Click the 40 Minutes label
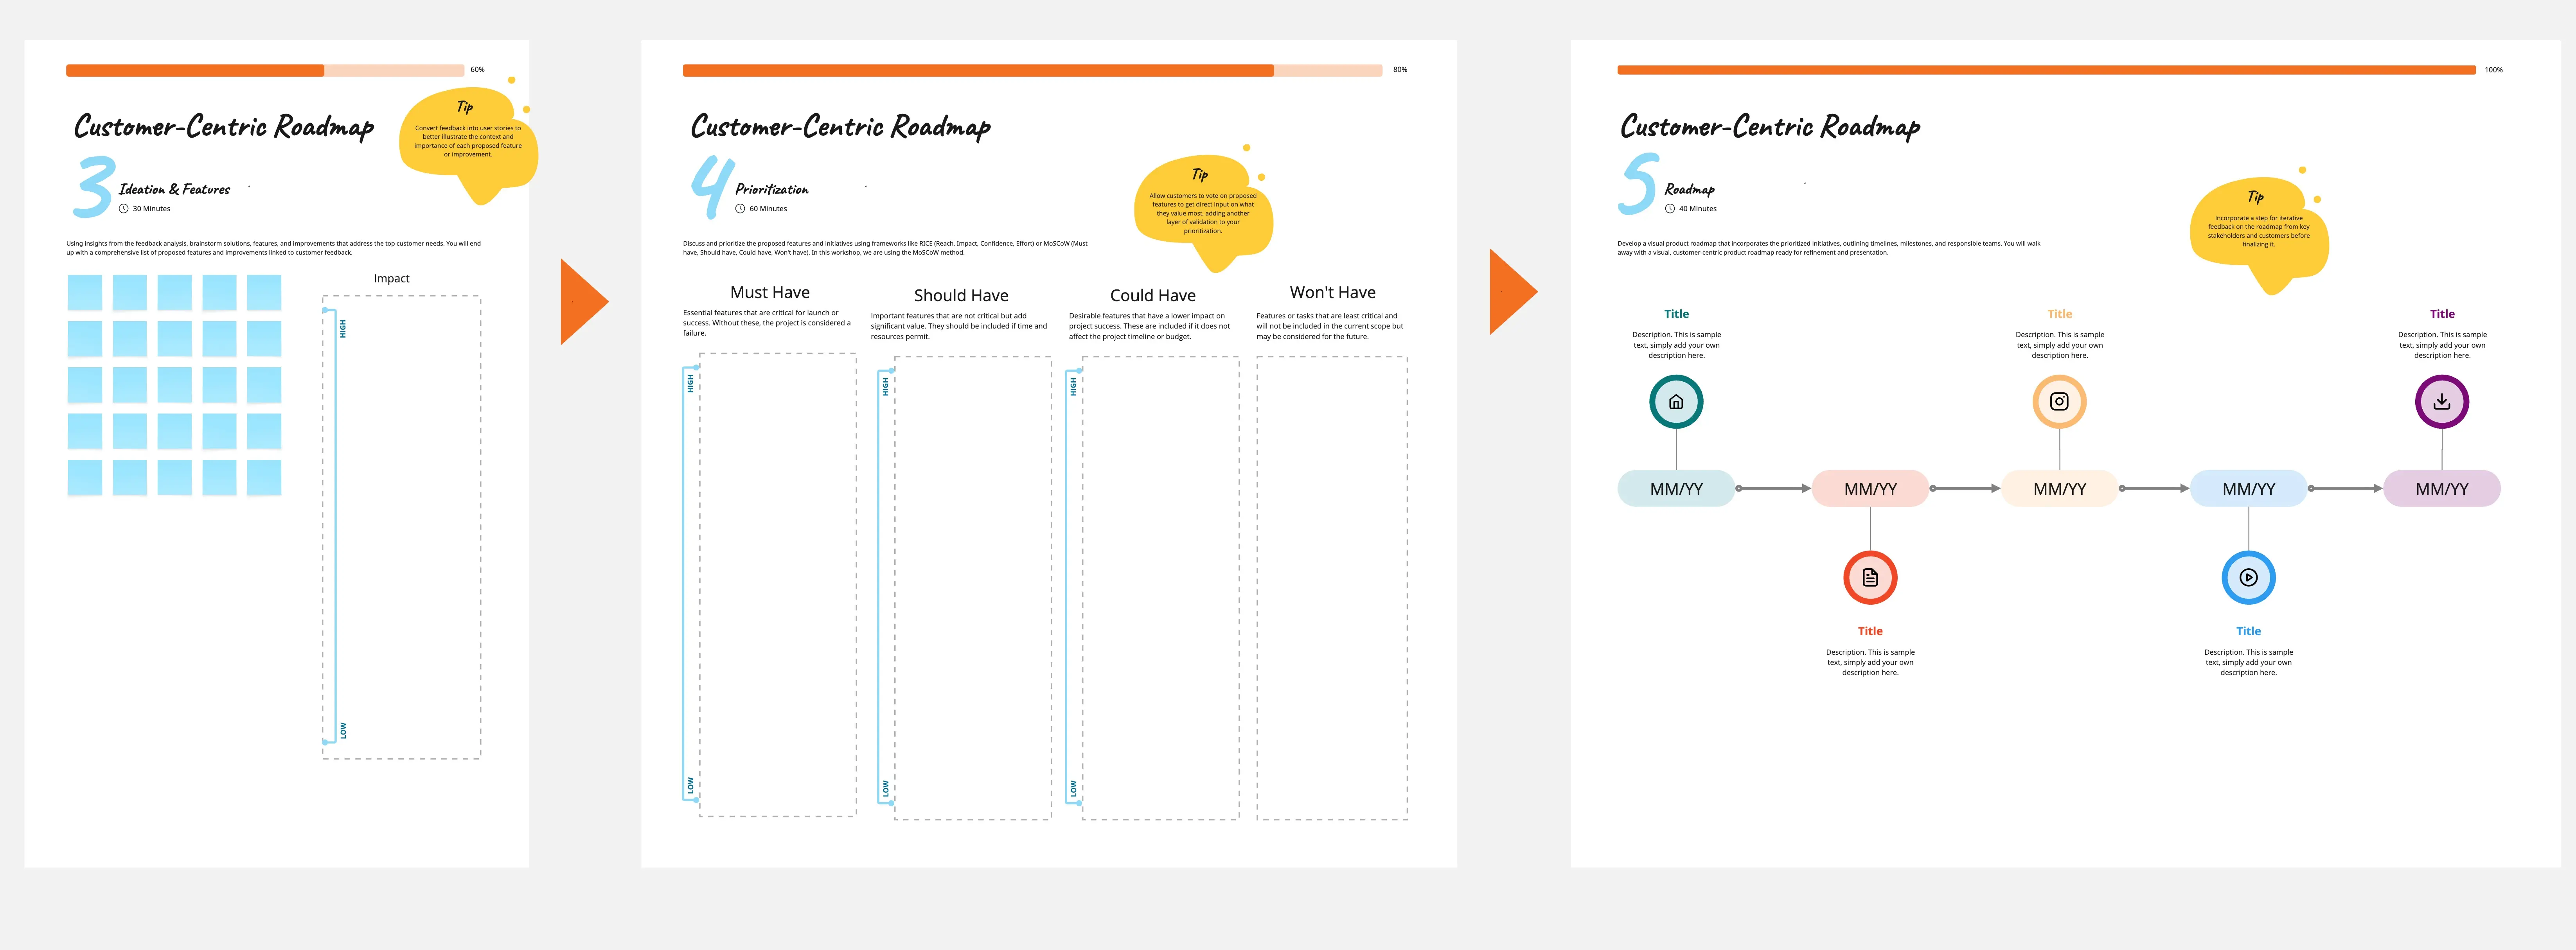This screenshot has height=950, width=2576. point(1698,209)
